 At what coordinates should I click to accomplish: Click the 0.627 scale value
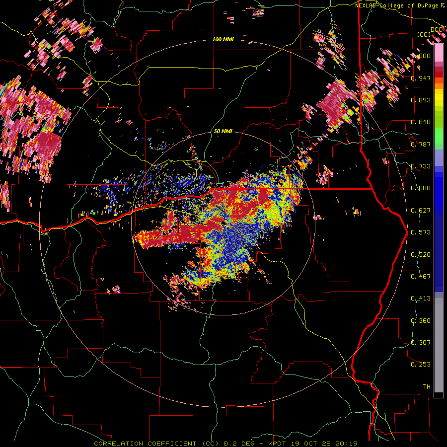[421, 210]
